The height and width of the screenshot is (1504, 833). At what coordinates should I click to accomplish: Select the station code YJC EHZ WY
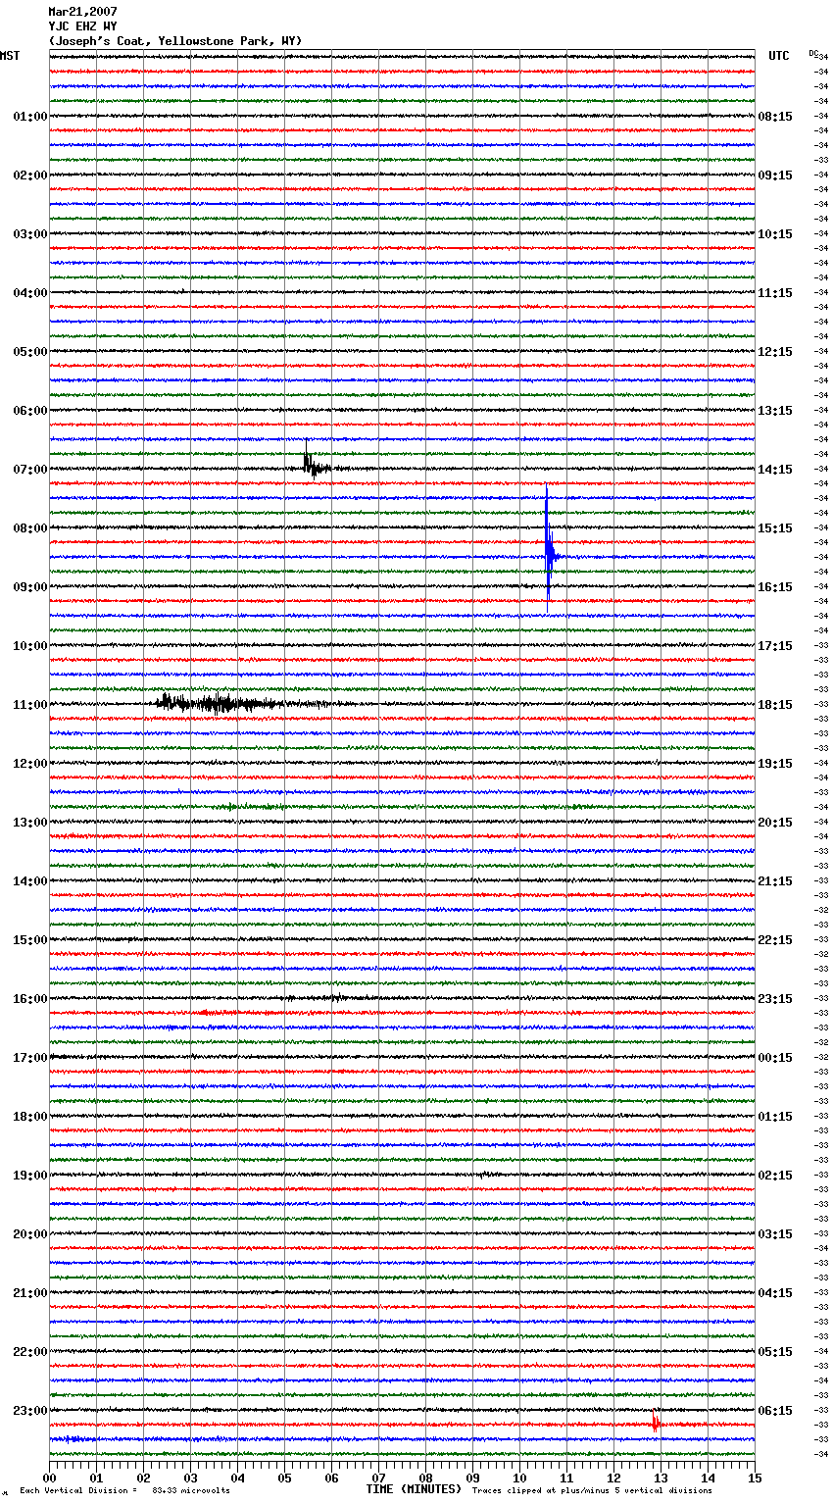(82, 26)
